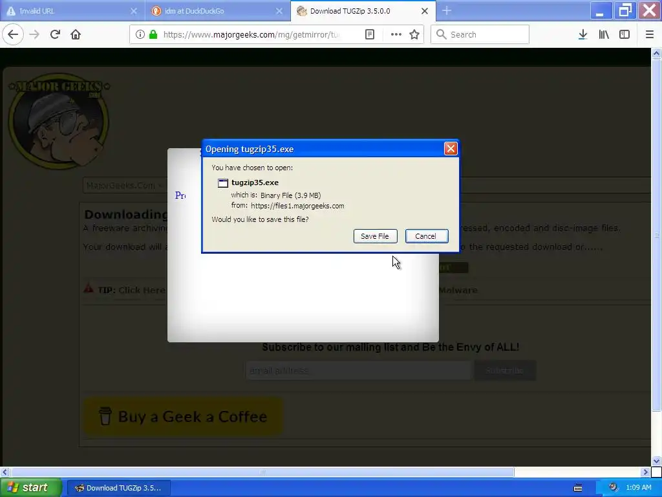This screenshot has width=662, height=497.
Task: Click Save File in the dialog
Action: click(376, 236)
